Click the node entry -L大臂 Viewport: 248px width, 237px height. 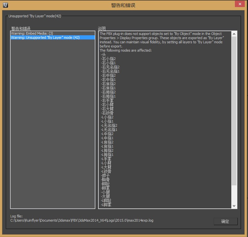pyautogui.click(x=106, y=167)
